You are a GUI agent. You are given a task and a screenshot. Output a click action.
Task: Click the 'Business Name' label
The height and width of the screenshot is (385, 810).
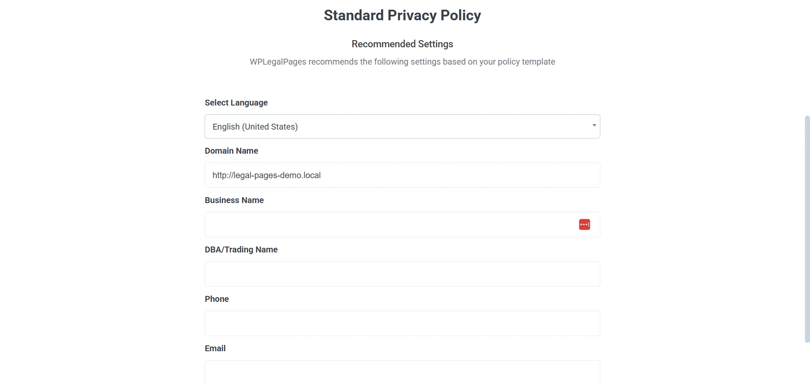click(x=234, y=200)
